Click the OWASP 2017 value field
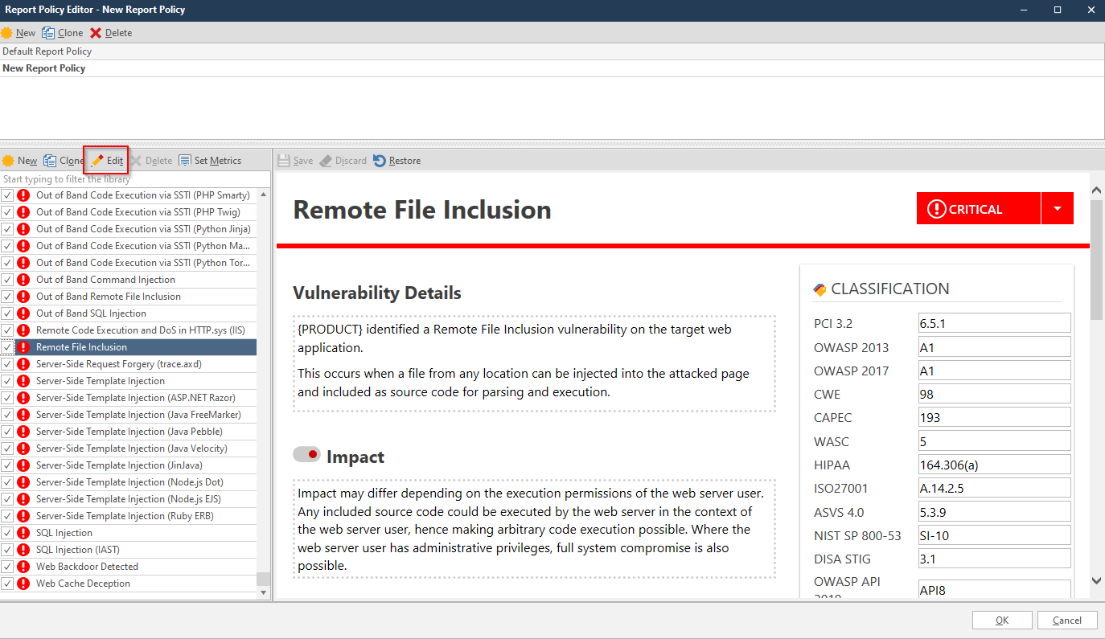The height and width of the screenshot is (639, 1105). (995, 371)
